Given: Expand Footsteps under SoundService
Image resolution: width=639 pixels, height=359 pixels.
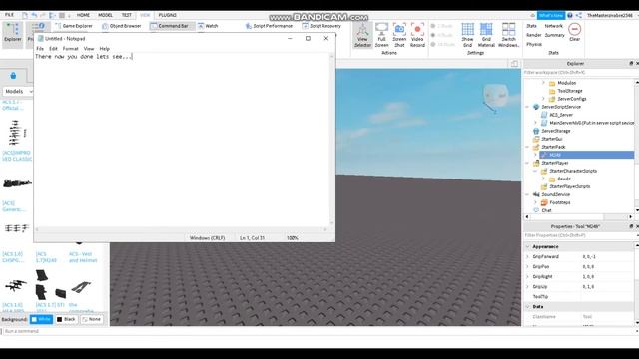Looking at the screenshot, I should [535, 202].
